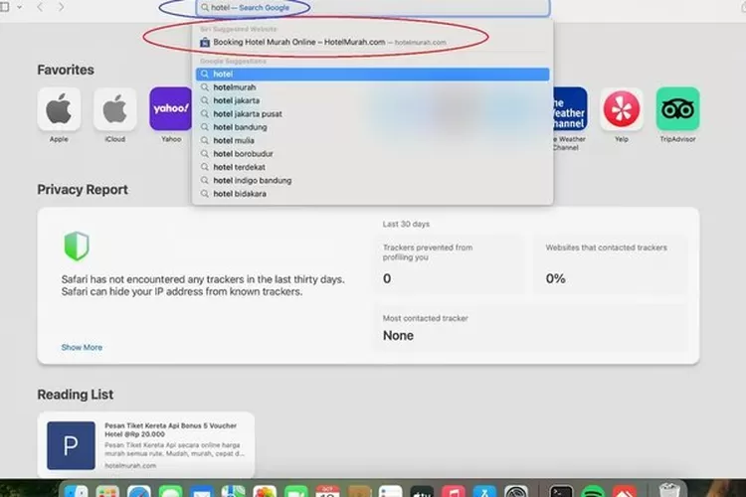This screenshot has width=746, height=497.
Task: Choose the "hotel bidakara" suggestion
Action: point(240,194)
